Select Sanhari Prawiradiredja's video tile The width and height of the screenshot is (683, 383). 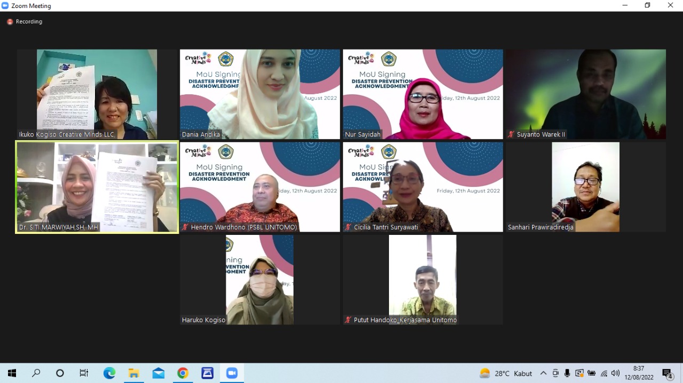586,187
